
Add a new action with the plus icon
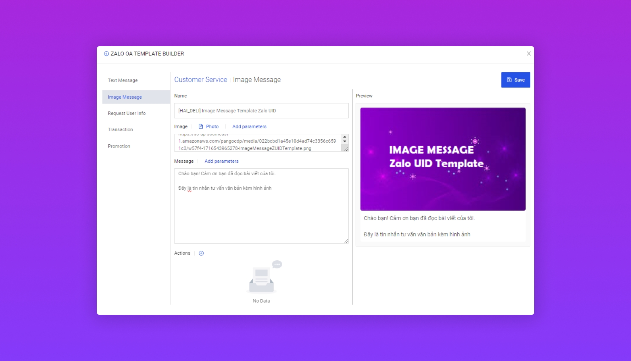(x=201, y=253)
